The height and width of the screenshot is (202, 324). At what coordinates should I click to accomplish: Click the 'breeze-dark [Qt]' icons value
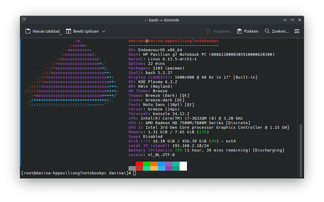(x=165, y=100)
